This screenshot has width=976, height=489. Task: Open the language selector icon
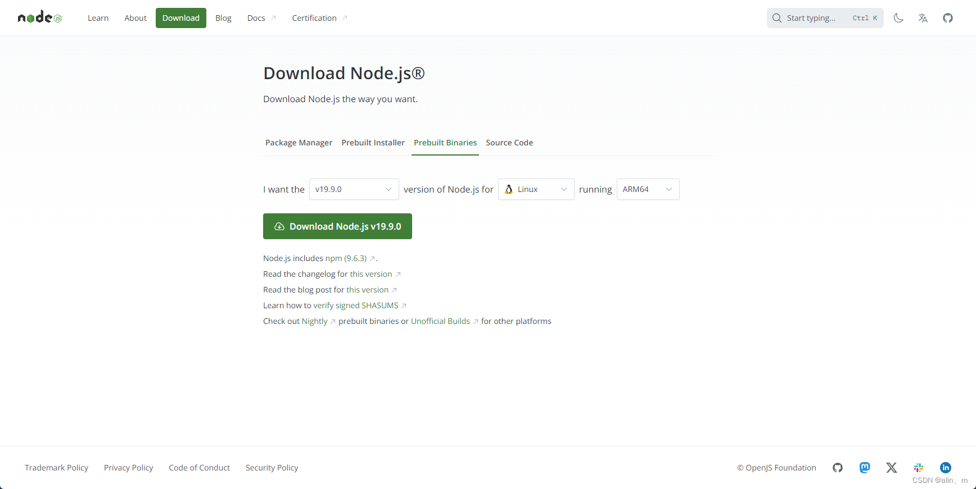pyautogui.click(x=923, y=18)
